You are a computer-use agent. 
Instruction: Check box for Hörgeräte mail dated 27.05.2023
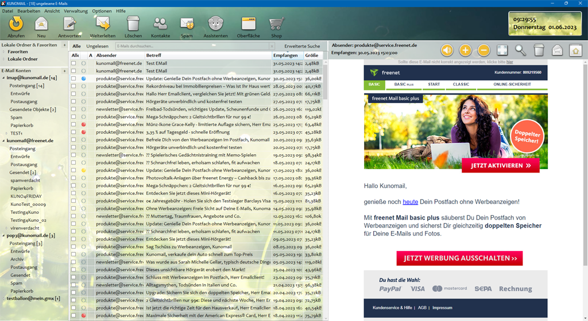pos(73,101)
